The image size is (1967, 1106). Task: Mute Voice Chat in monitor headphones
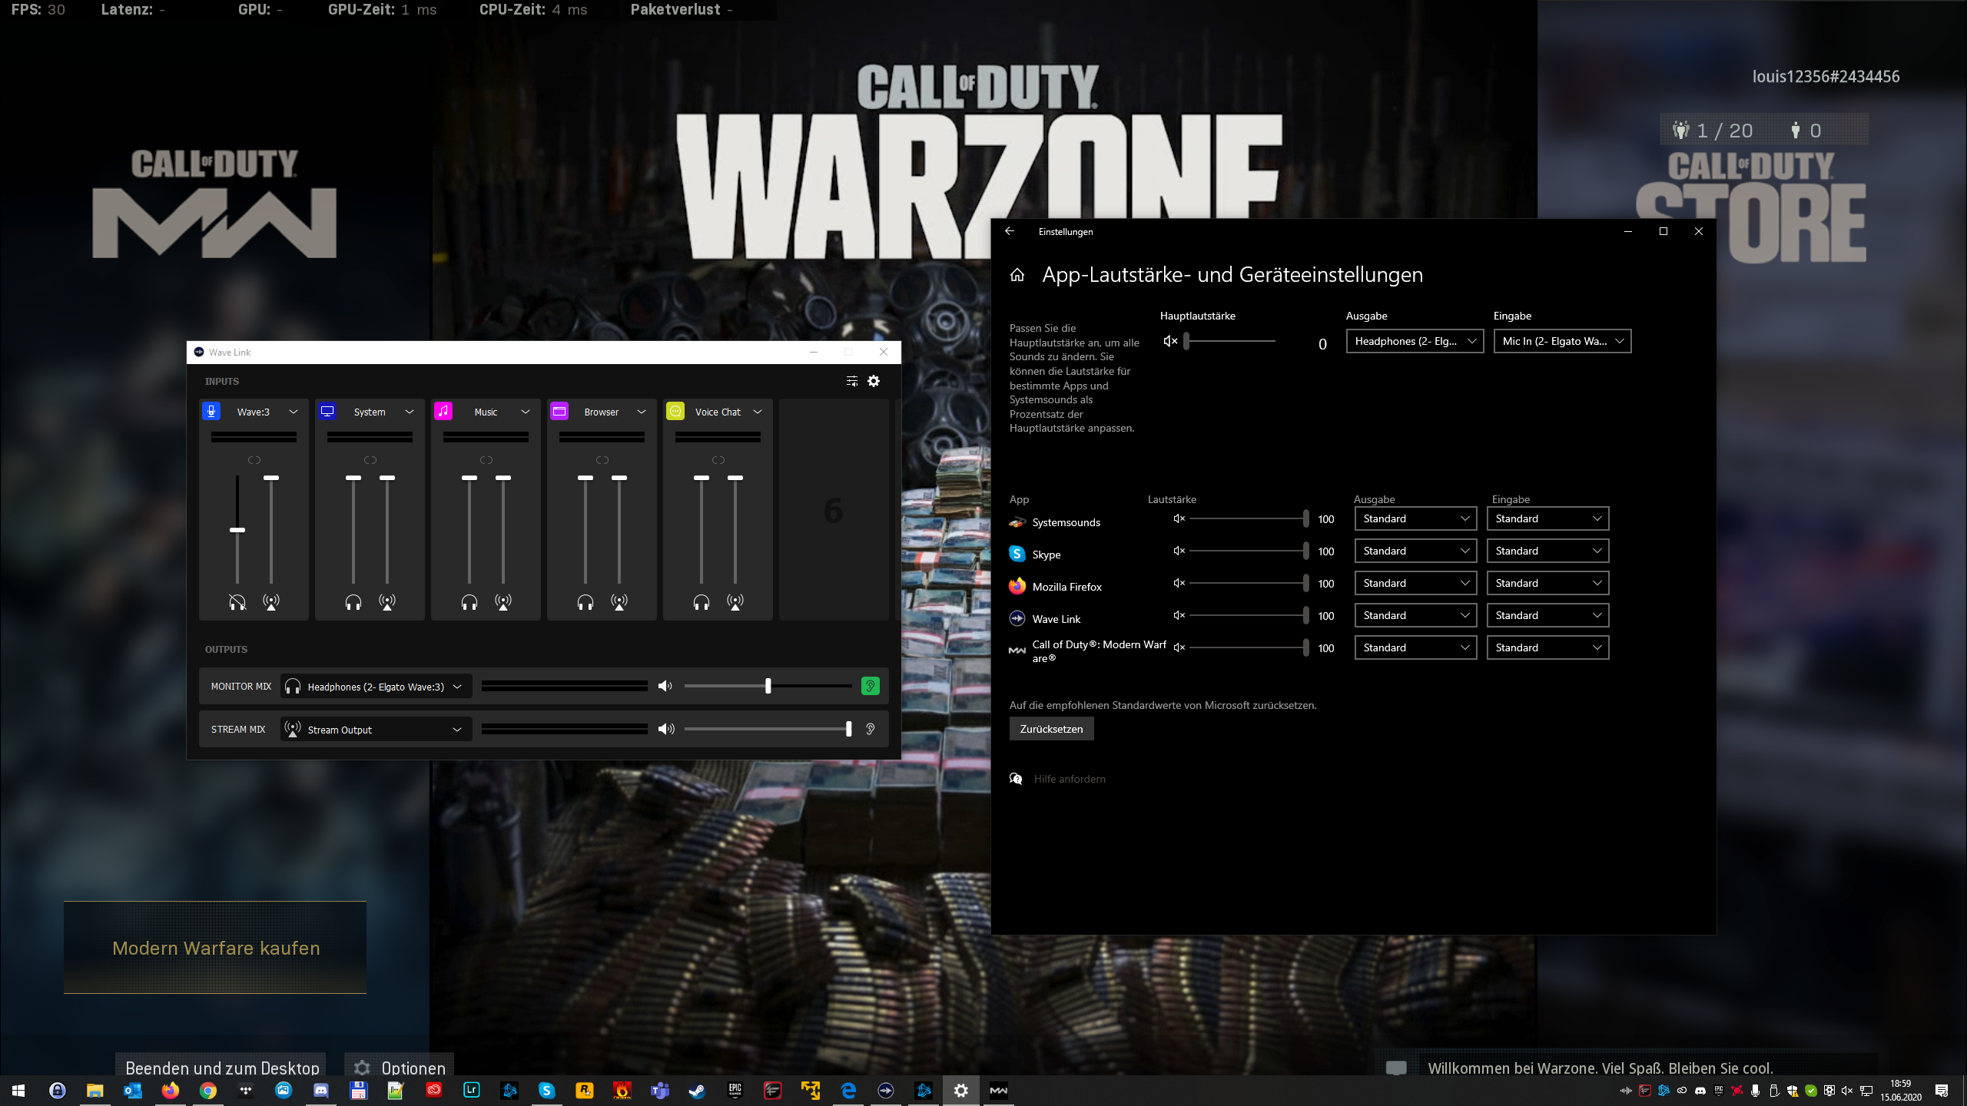click(702, 602)
